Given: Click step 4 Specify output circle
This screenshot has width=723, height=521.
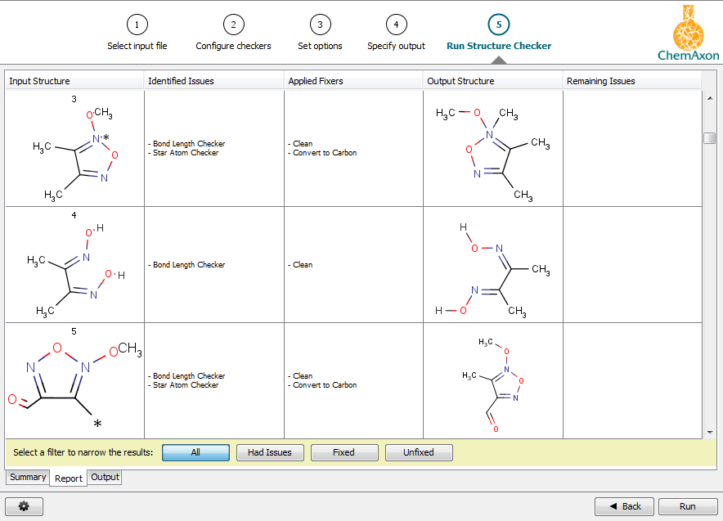Looking at the screenshot, I should tap(396, 24).
